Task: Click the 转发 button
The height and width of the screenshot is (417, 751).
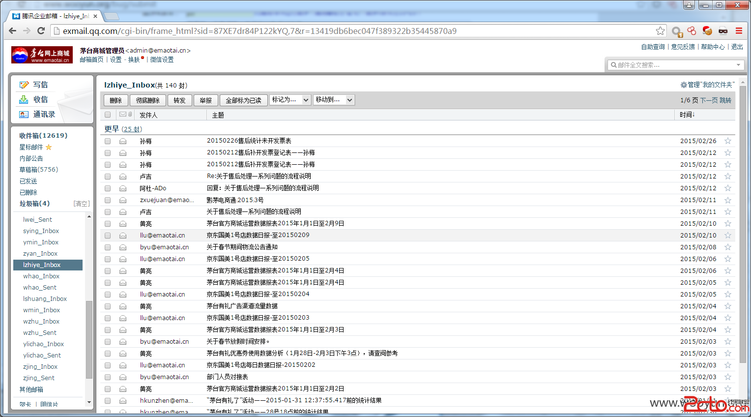Action: click(x=179, y=100)
